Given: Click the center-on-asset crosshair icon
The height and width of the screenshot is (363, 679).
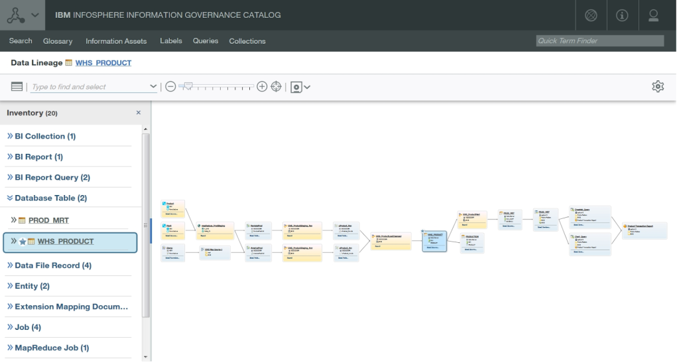Looking at the screenshot, I should click(277, 87).
